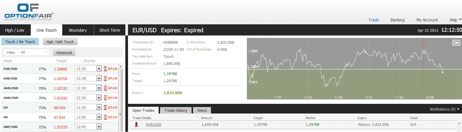Open the Filter All dropdown
462x132 pixels.
point(26,53)
